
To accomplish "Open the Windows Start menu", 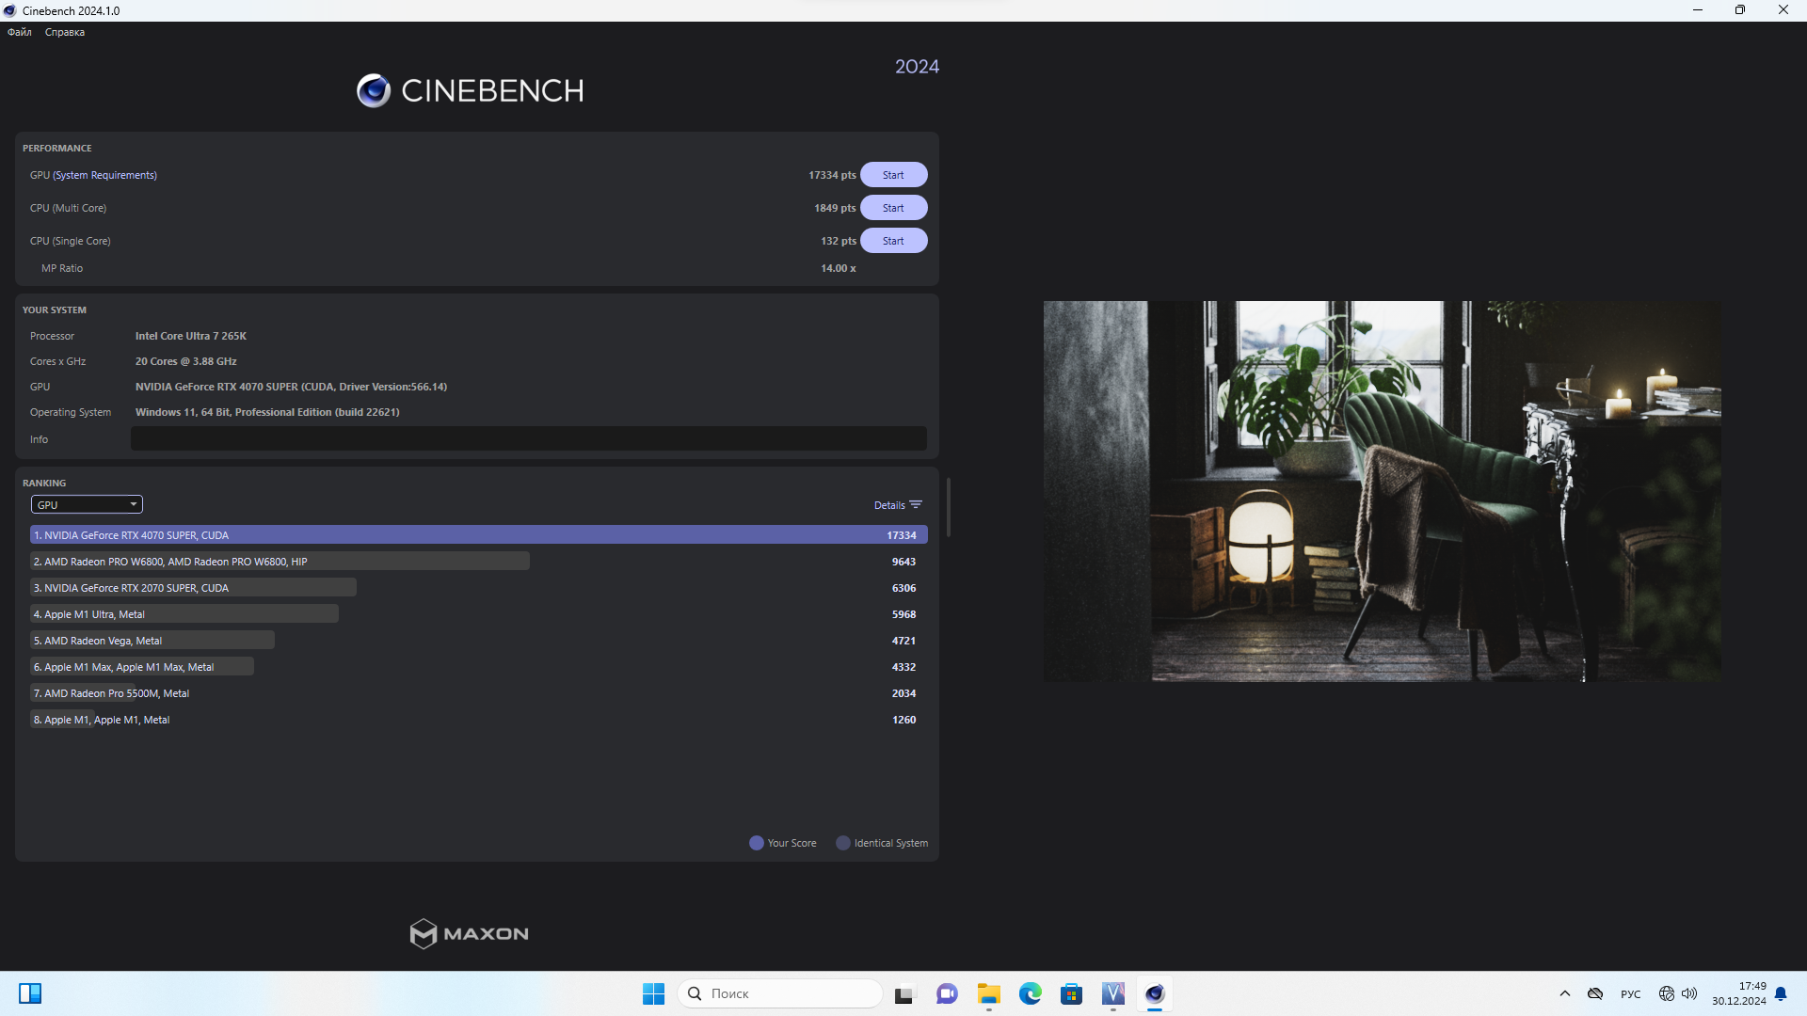I will [x=653, y=993].
